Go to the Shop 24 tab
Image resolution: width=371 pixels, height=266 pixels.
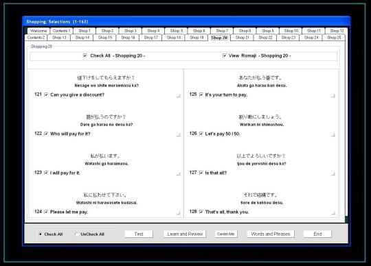point(311,38)
